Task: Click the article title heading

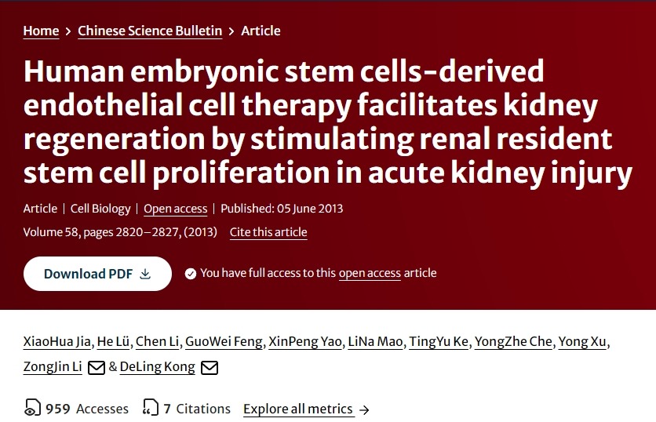Action: [328, 122]
